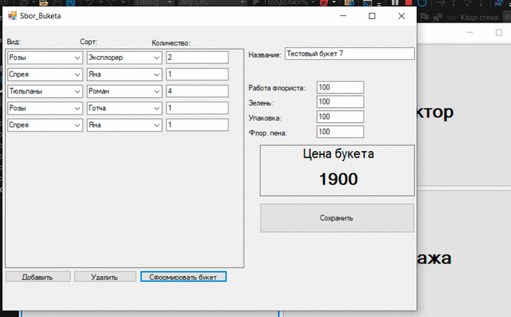Open the Any CPU platform dropdown in Visual Studio
Image resolution: width=511 pixels, height=317 pixels.
pos(212,3)
